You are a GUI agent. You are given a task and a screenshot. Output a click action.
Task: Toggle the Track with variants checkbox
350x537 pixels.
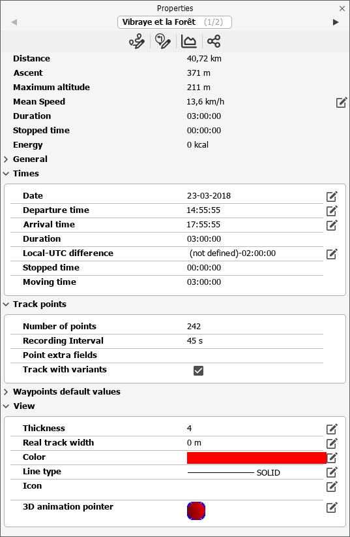point(198,370)
